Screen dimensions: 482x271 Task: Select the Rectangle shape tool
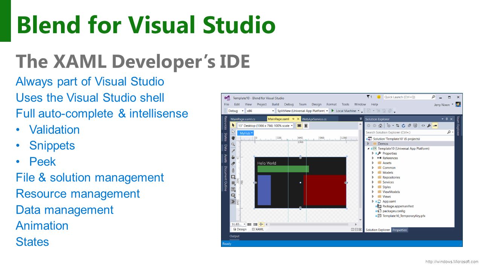coord(233,177)
